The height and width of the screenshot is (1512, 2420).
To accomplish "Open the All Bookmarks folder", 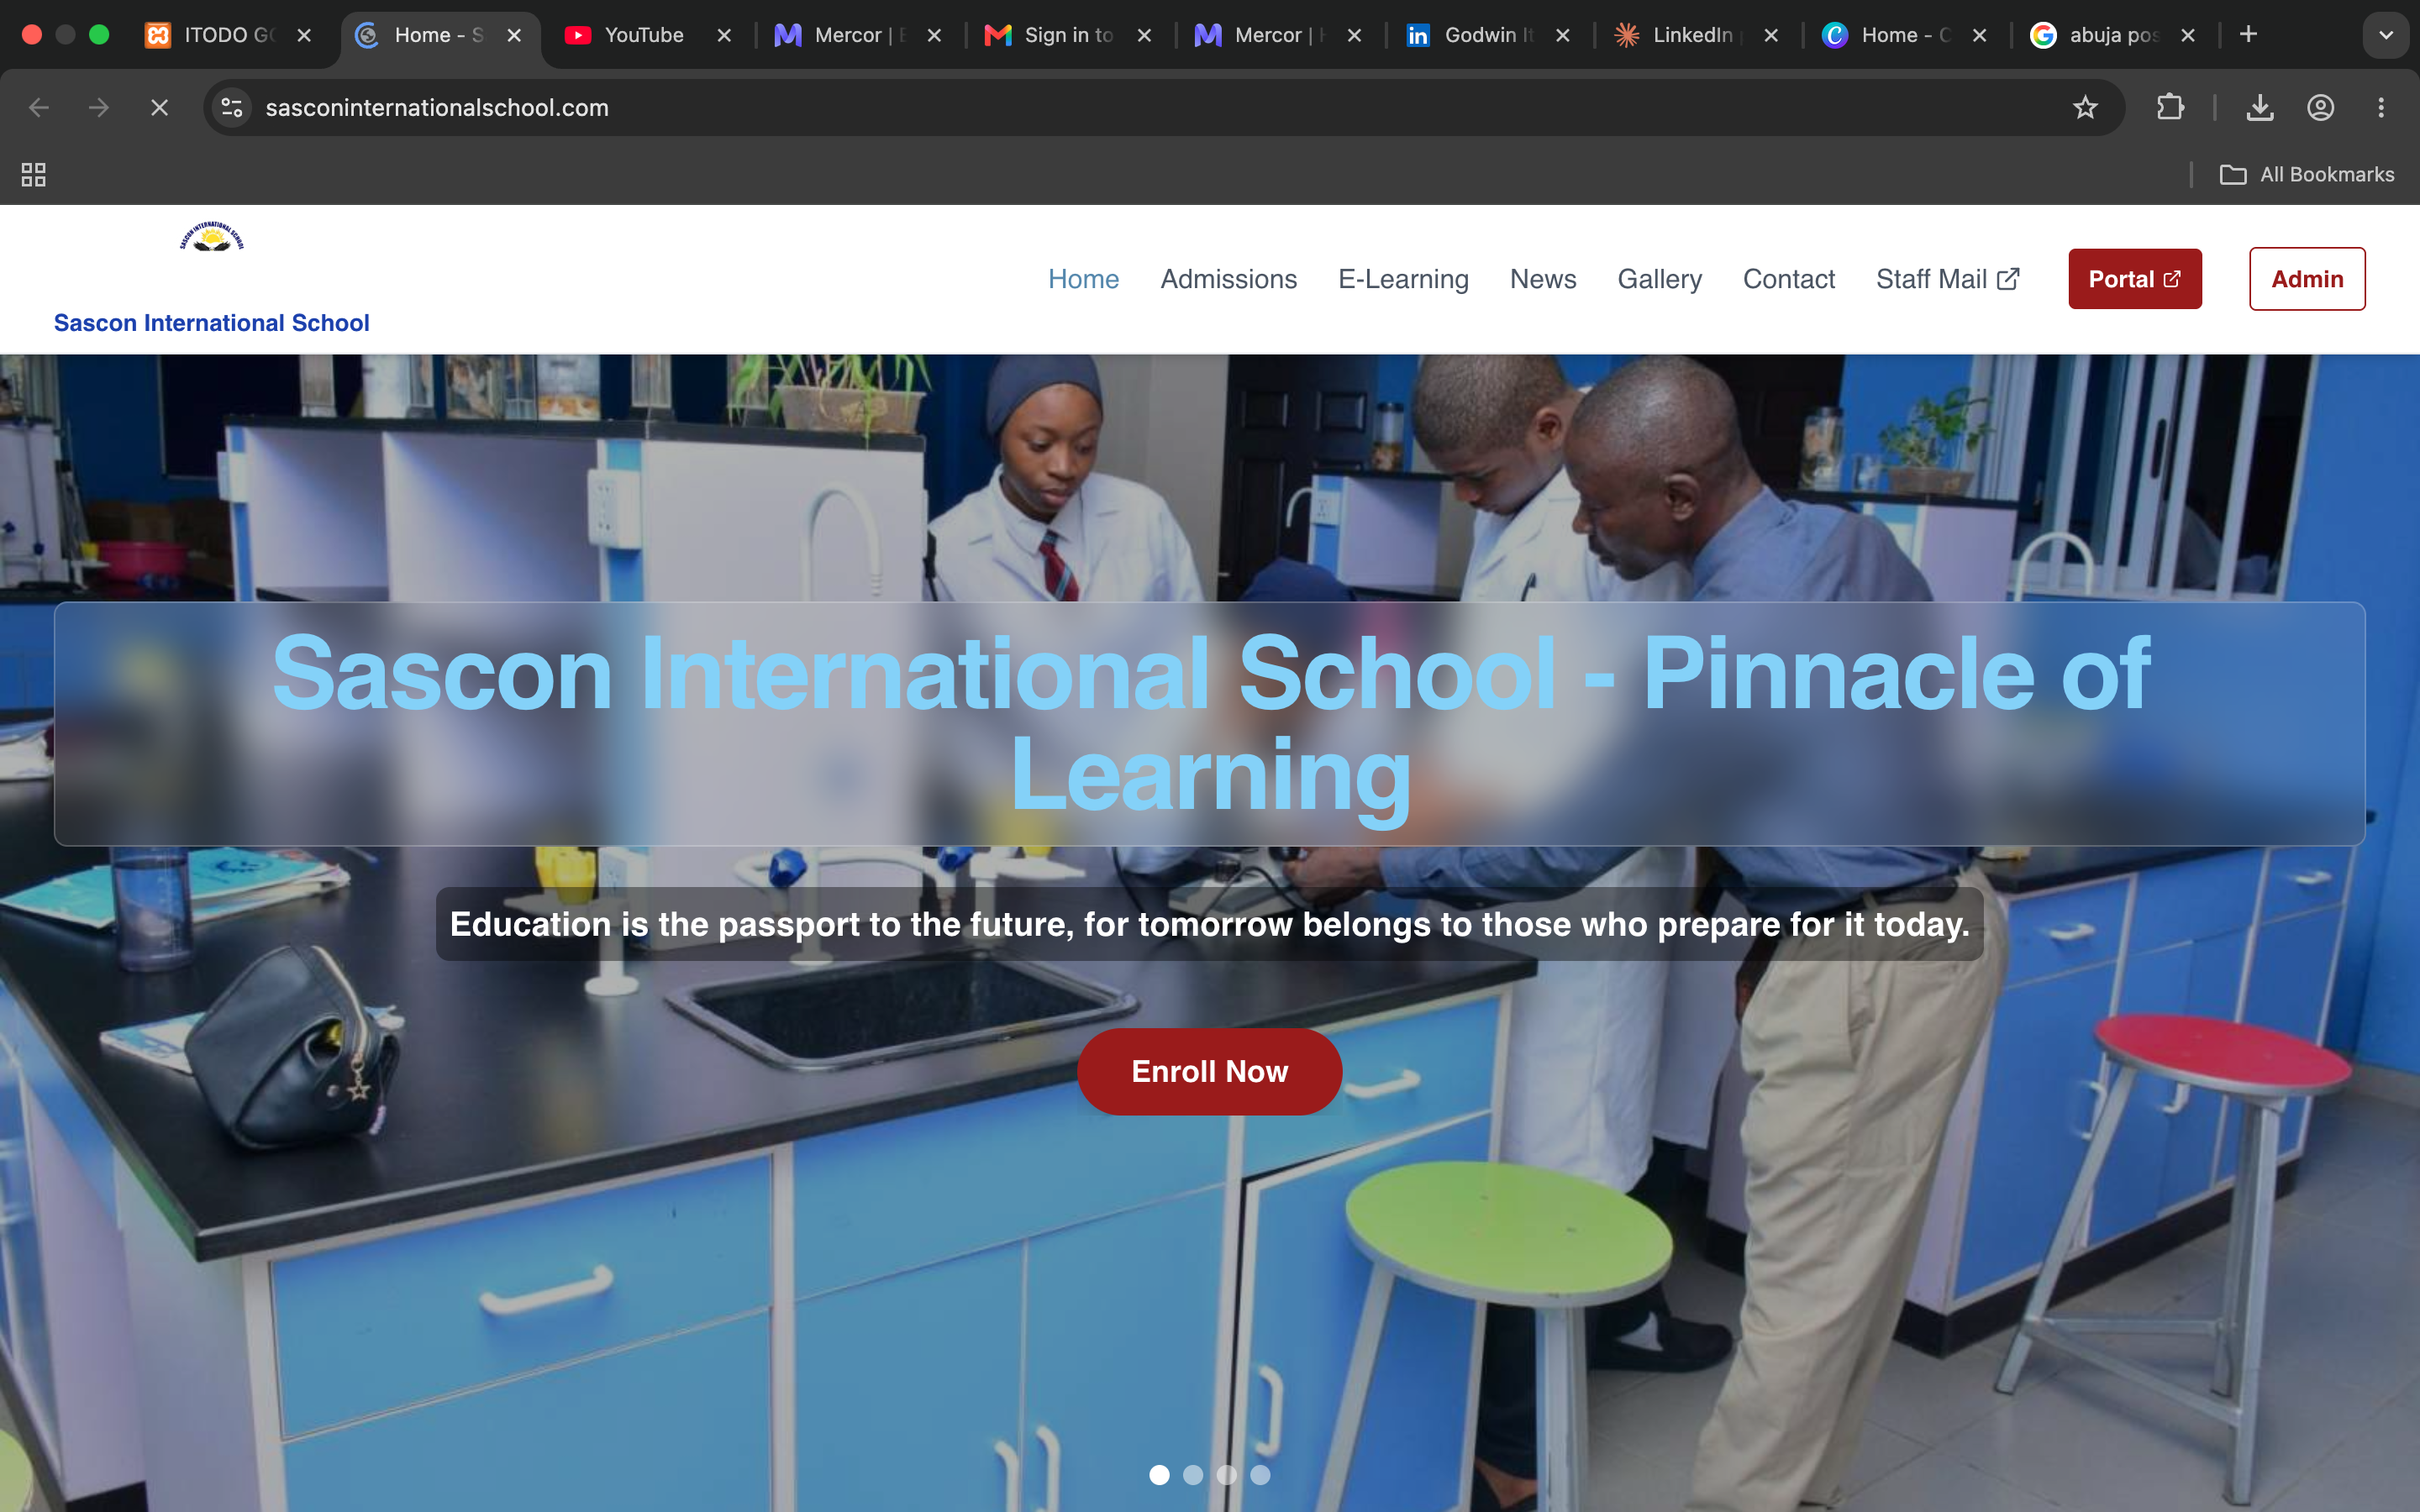I will 2307,174.
